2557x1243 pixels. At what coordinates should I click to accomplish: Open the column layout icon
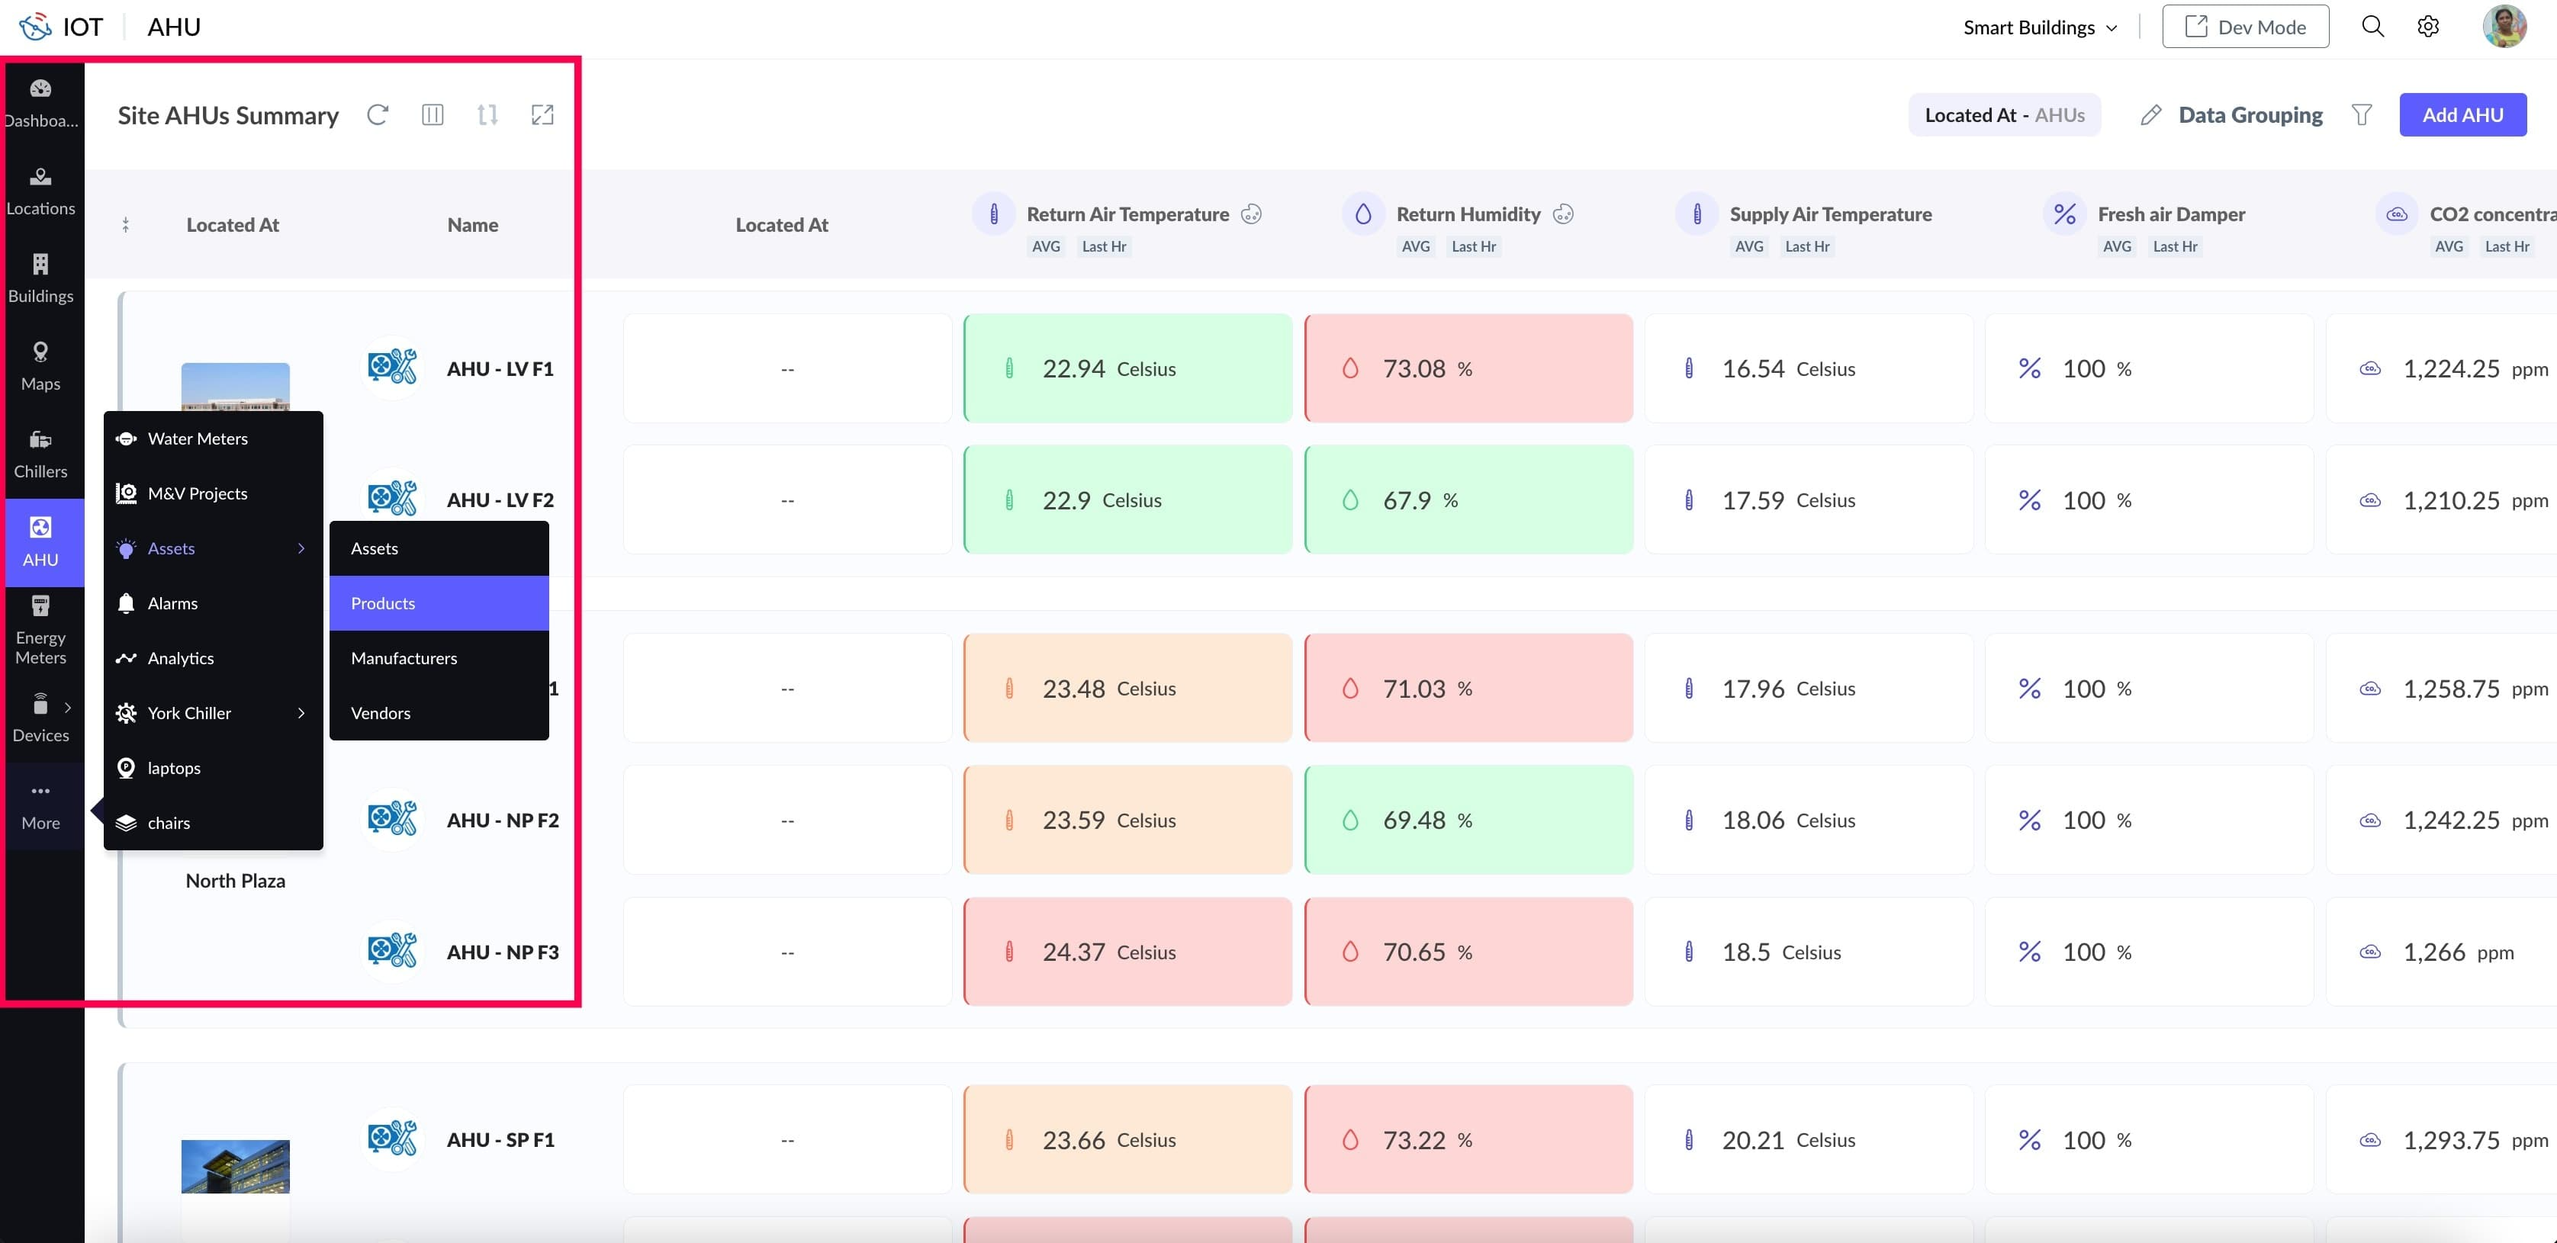tap(433, 115)
